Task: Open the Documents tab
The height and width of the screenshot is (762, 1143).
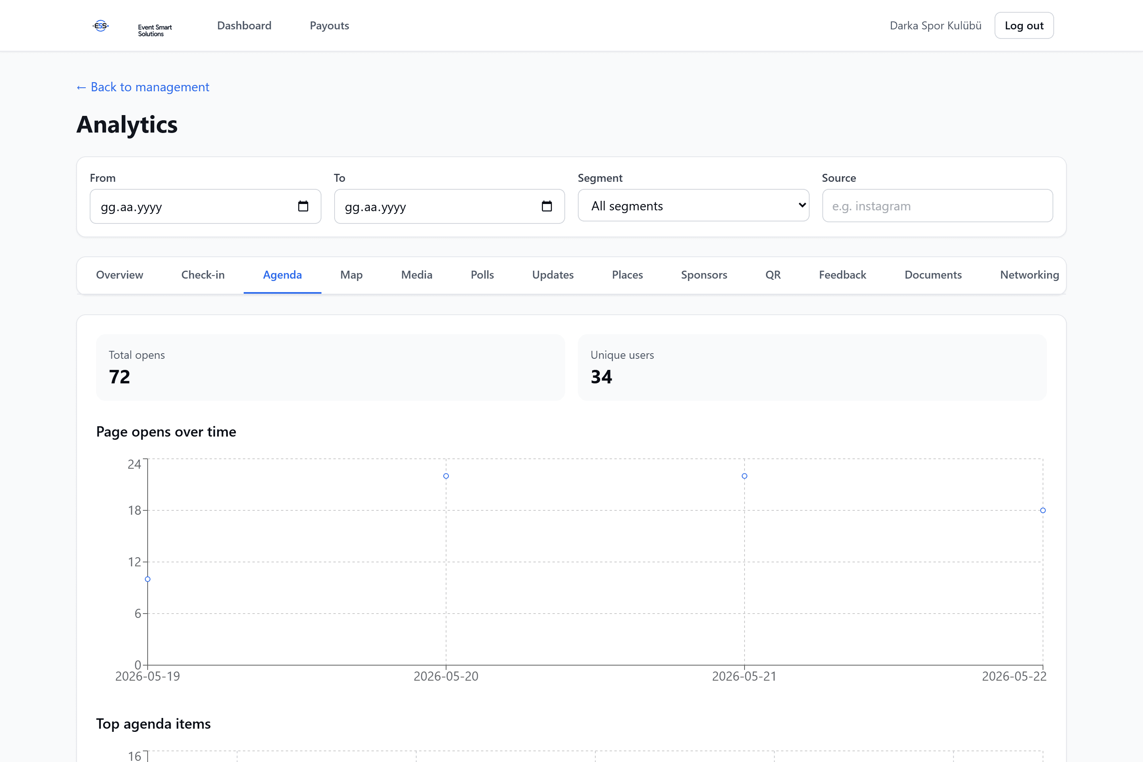Action: (933, 275)
